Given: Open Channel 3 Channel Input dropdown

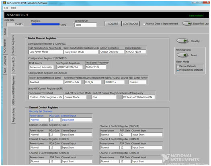Looking at the screenshot, I should point(77,148).
